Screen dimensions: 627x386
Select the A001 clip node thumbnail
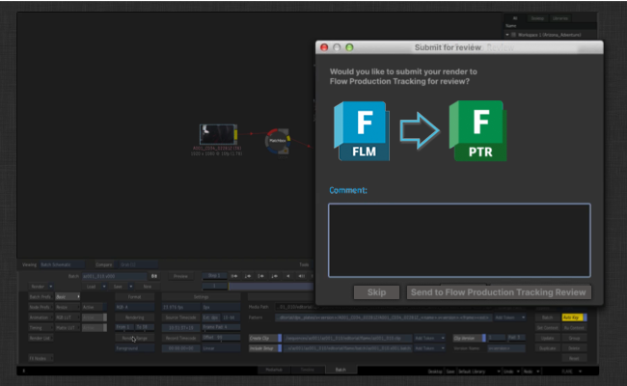pyautogui.click(x=218, y=134)
